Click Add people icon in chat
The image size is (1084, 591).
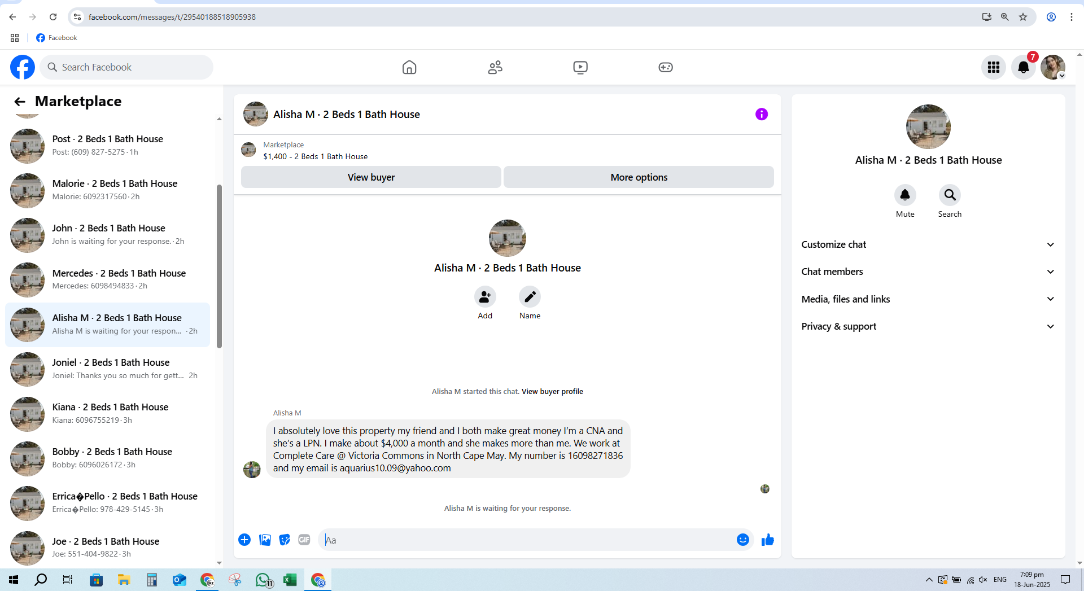point(485,297)
